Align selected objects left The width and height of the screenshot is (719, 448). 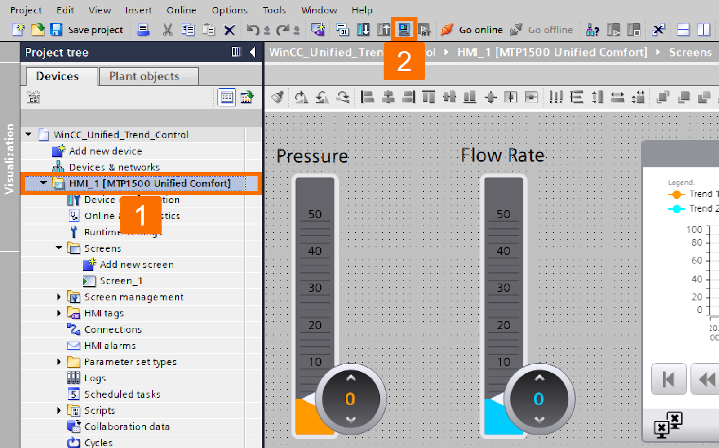point(367,97)
